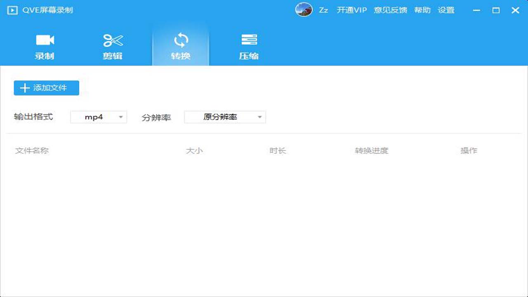Open the 原分辨率 resolution dropdown
This screenshot has height=297, width=528.
pos(225,117)
